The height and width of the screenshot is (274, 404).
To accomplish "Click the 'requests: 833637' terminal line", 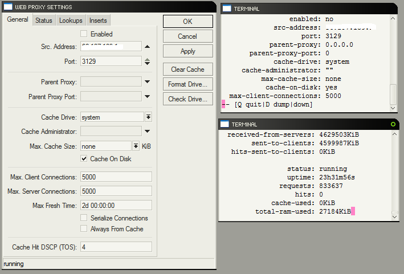I will point(311,186).
